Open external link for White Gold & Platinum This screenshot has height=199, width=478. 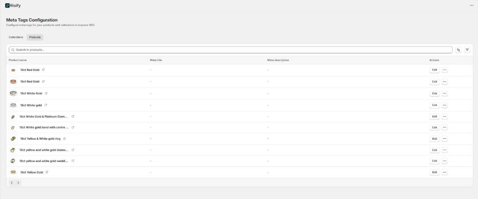73,117
